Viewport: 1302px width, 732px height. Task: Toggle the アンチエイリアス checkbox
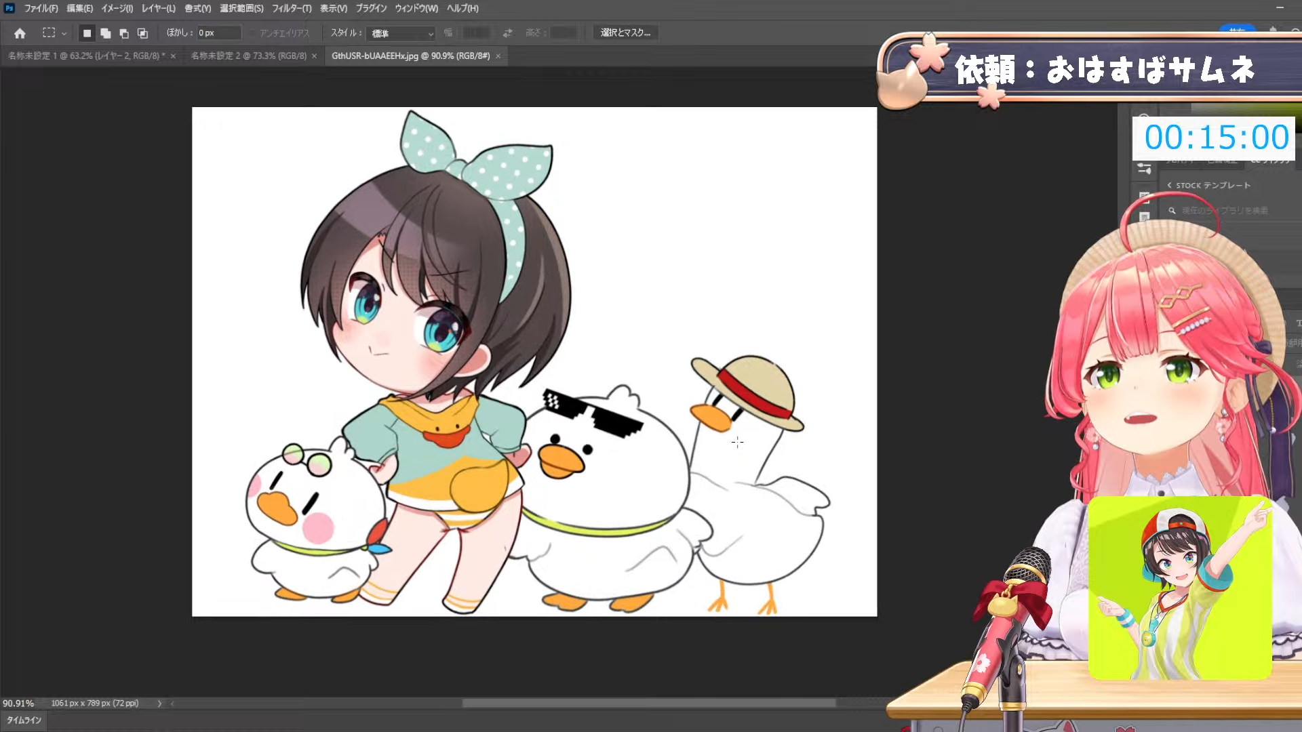point(253,33)
